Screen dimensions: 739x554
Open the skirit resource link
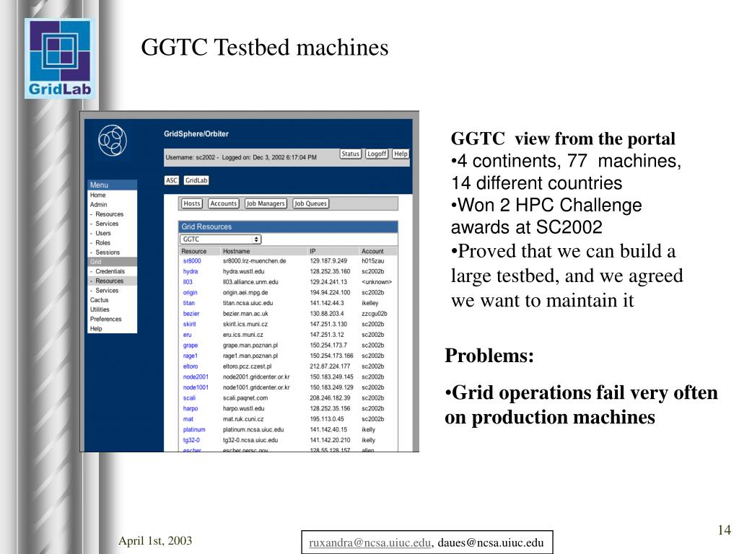coord(190,324)
